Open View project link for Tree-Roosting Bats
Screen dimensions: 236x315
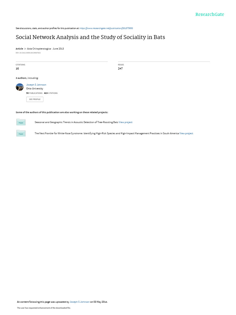pyautogui.click(x=125, y=122)
